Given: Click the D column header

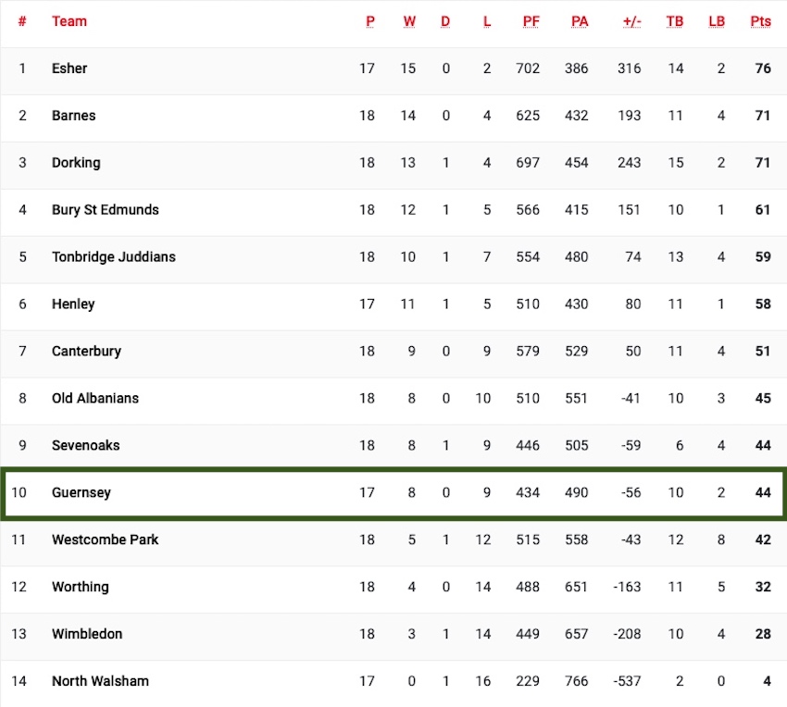Looking at the screenshot, I should [x=445, y=21].
